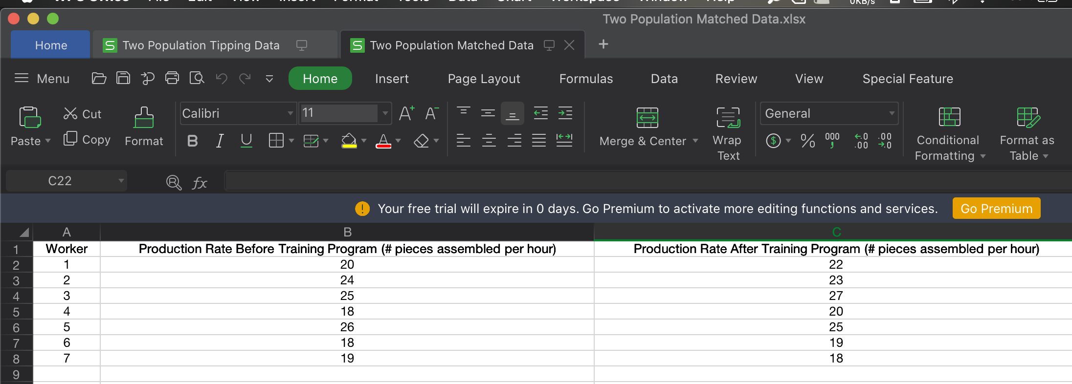Click the Save icon in quick toolbar

click(x=123, y=78)
